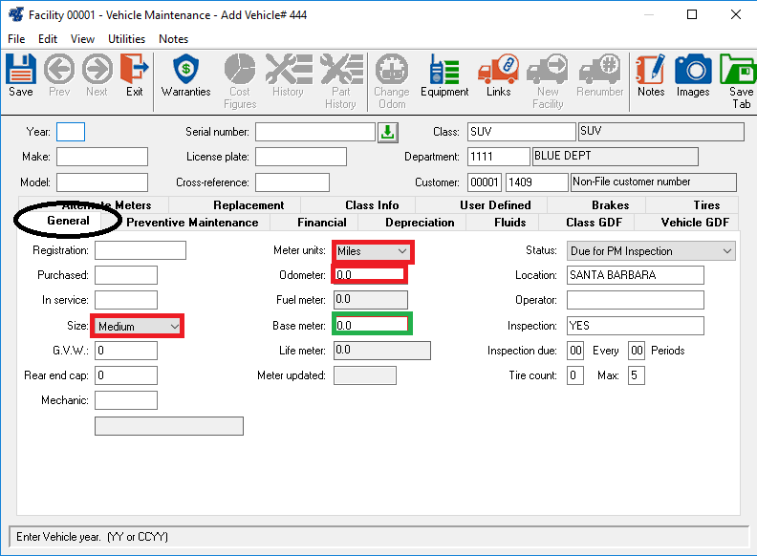This screenshot has height=556, width=757.
Task: Click green download arrow beside Serial number
Action: (387, 132)
